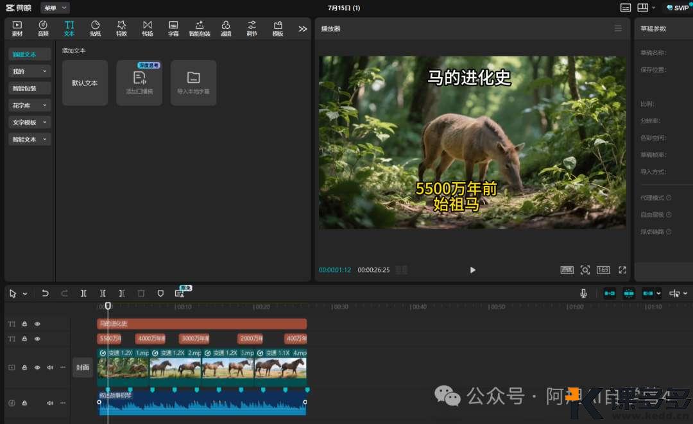Hide the 马的进化史 text track

tap(37, 324)
